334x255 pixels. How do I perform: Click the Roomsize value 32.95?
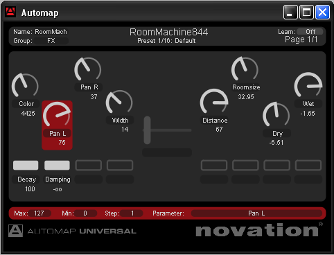(x=246, y=96)
